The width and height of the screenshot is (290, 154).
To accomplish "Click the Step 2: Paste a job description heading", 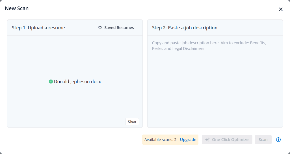I will [x=185, y=28].
